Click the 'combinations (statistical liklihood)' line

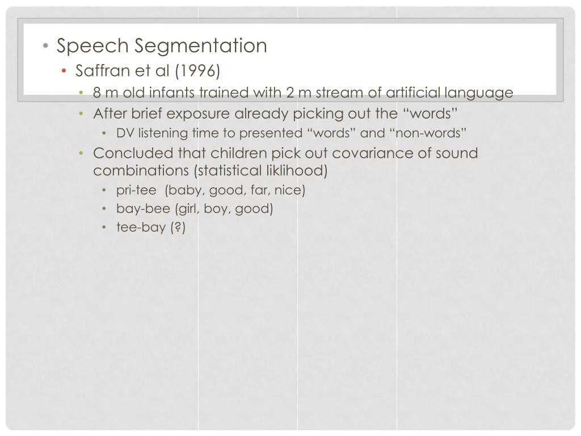click(210, 171)
